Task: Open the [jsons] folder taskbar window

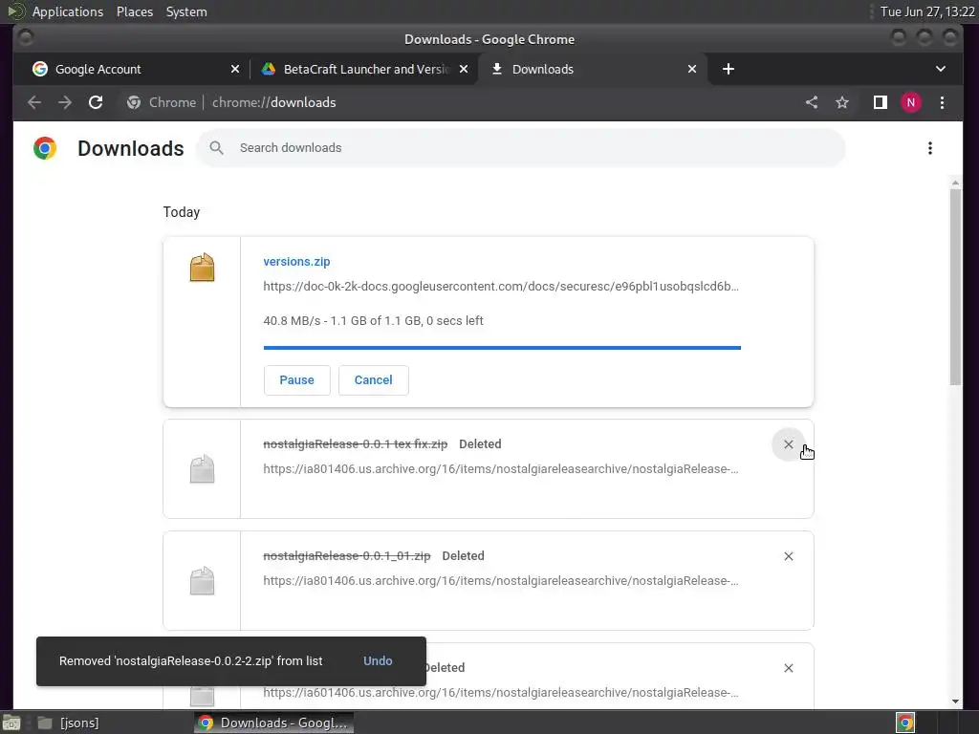Action: click(68, 723)
